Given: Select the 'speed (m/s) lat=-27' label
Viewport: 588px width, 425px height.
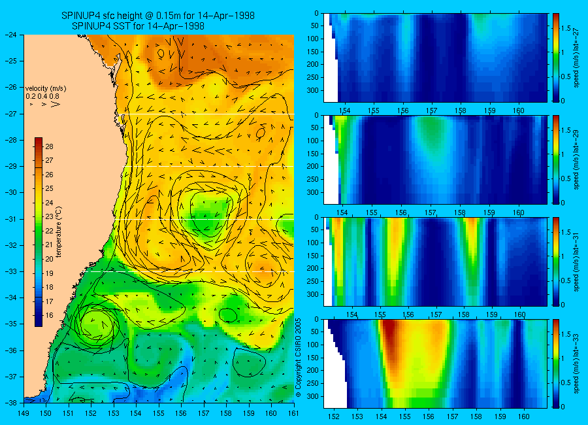Looking at the screenshot, I should [576, 59].
